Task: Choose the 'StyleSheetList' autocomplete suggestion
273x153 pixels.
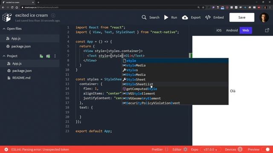Action: point(175,84)
